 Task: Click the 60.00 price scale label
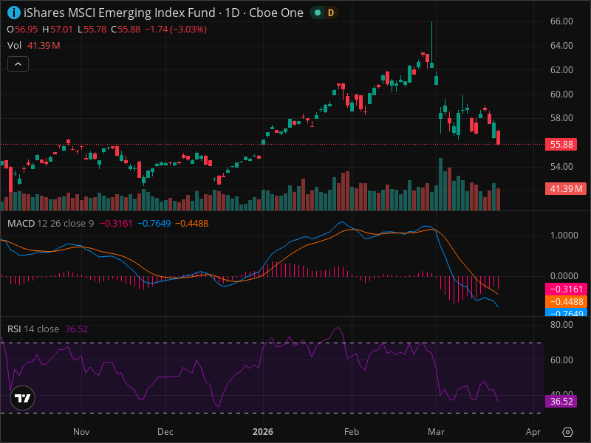561,95
